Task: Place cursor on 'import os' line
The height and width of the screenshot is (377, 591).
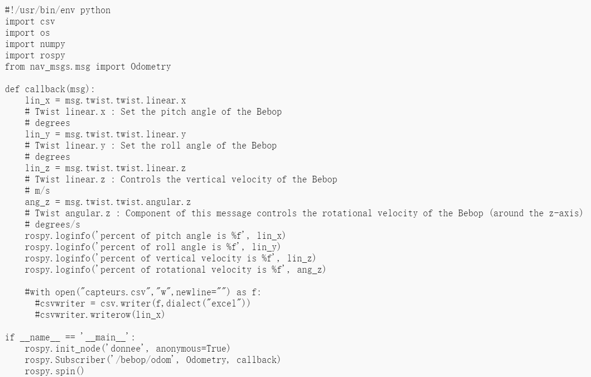Action: 26,33
